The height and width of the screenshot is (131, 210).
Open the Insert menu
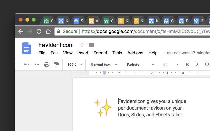[x=83, y=53]
